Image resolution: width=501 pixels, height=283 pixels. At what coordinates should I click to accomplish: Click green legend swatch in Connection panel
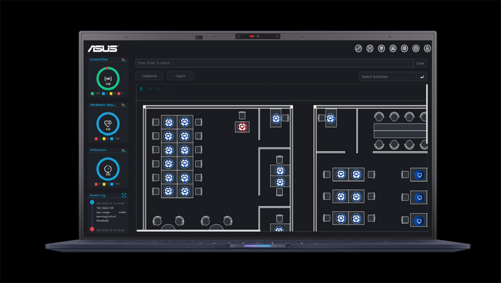coord(92,94)
